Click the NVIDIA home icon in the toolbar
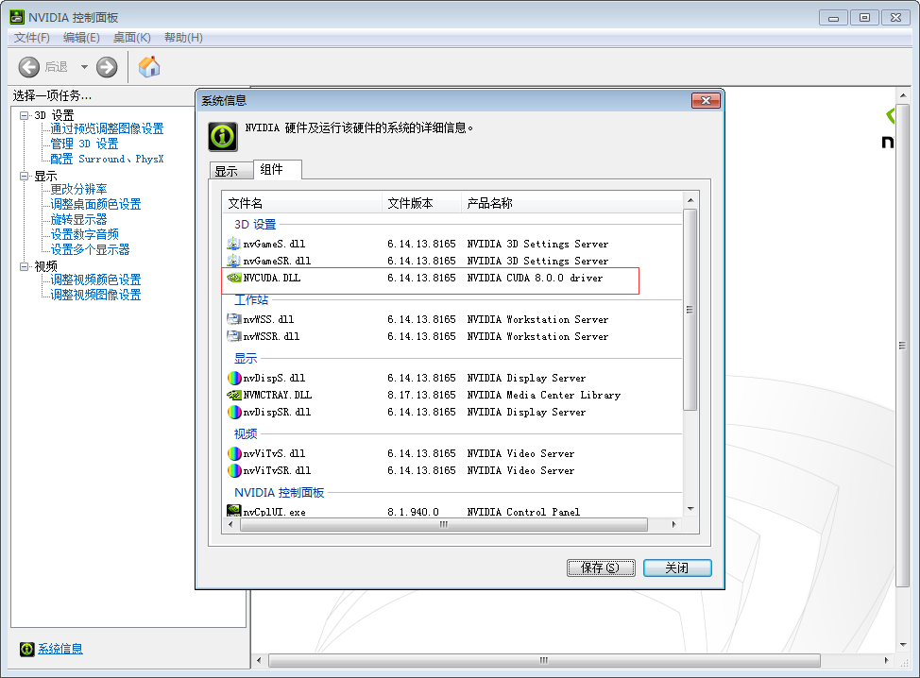 (148, 67)
